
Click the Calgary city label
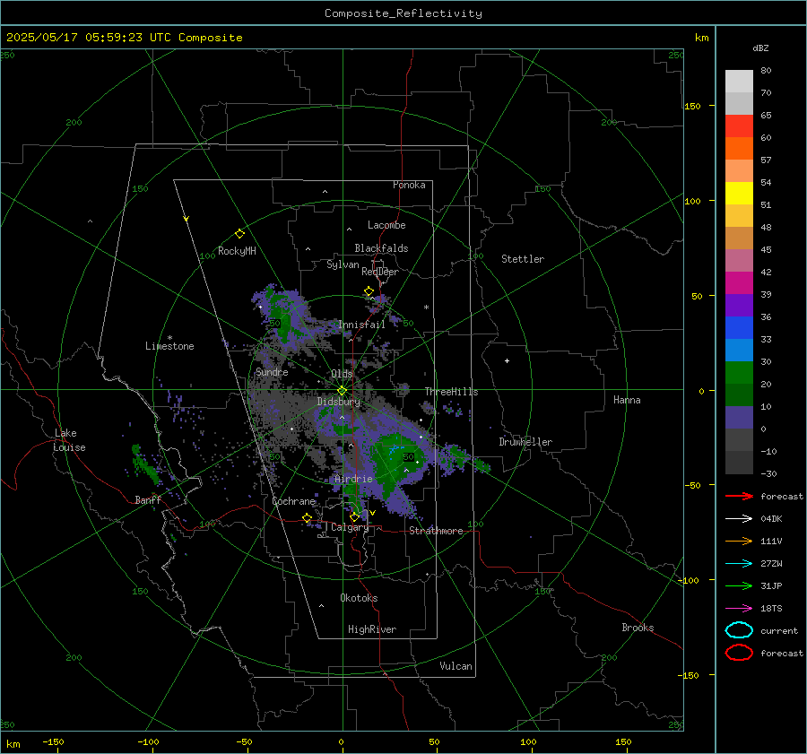point(350,527)
